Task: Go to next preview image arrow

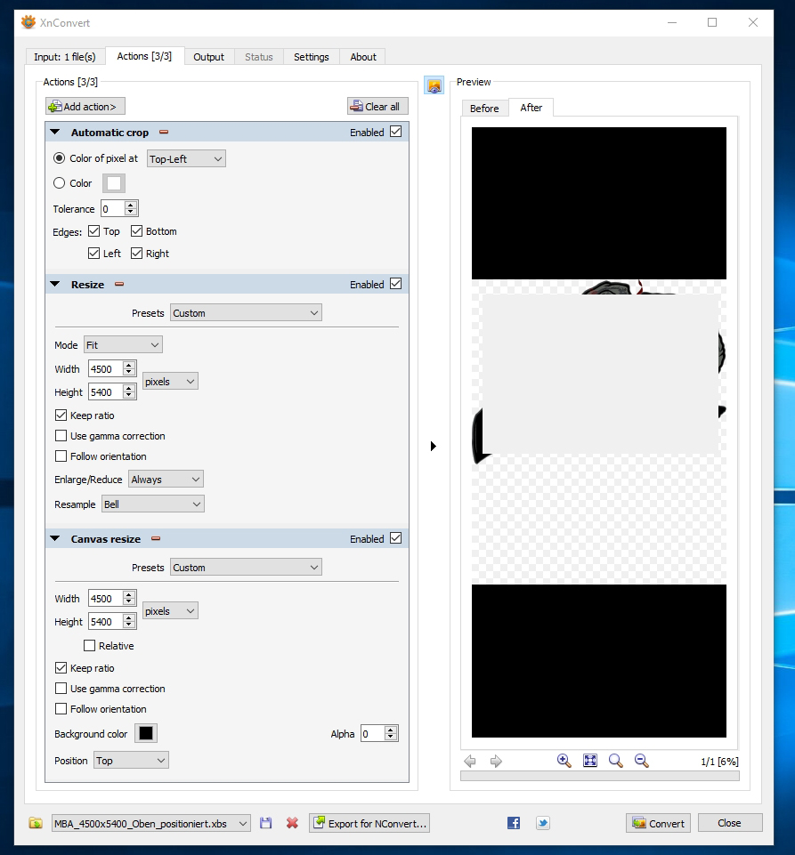Action: [x=496, y=761]
